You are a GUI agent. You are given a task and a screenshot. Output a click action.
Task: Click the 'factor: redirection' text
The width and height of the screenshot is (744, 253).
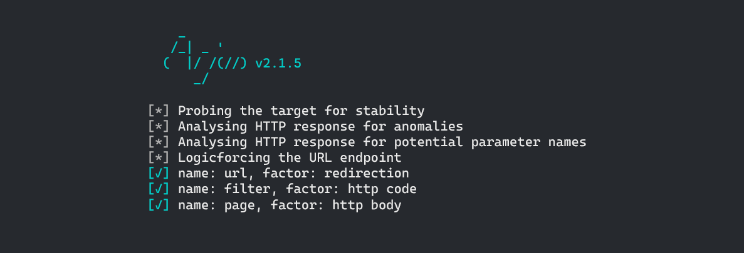[x=336, y=174]
